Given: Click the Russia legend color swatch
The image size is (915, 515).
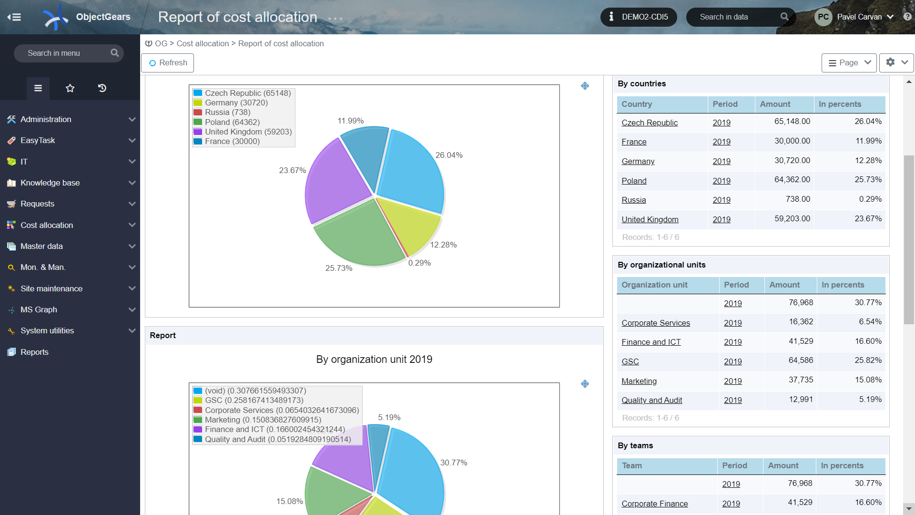Looking at the screenshot, I should (x=198, y=113).
